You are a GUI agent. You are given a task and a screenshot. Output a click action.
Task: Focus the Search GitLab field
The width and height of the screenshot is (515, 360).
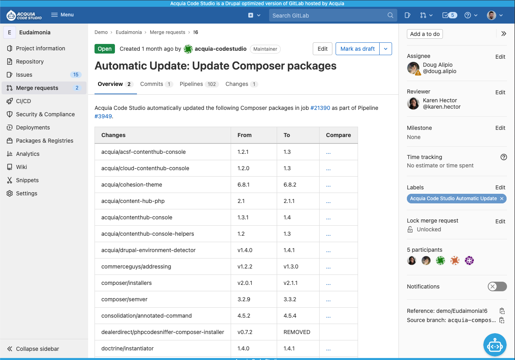coord(333,15)
